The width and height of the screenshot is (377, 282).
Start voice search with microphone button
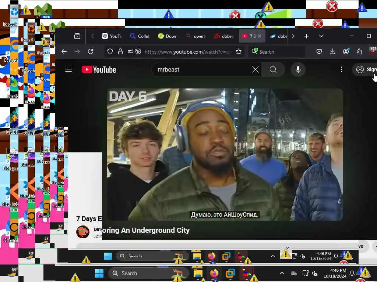[x=298, y=69]
